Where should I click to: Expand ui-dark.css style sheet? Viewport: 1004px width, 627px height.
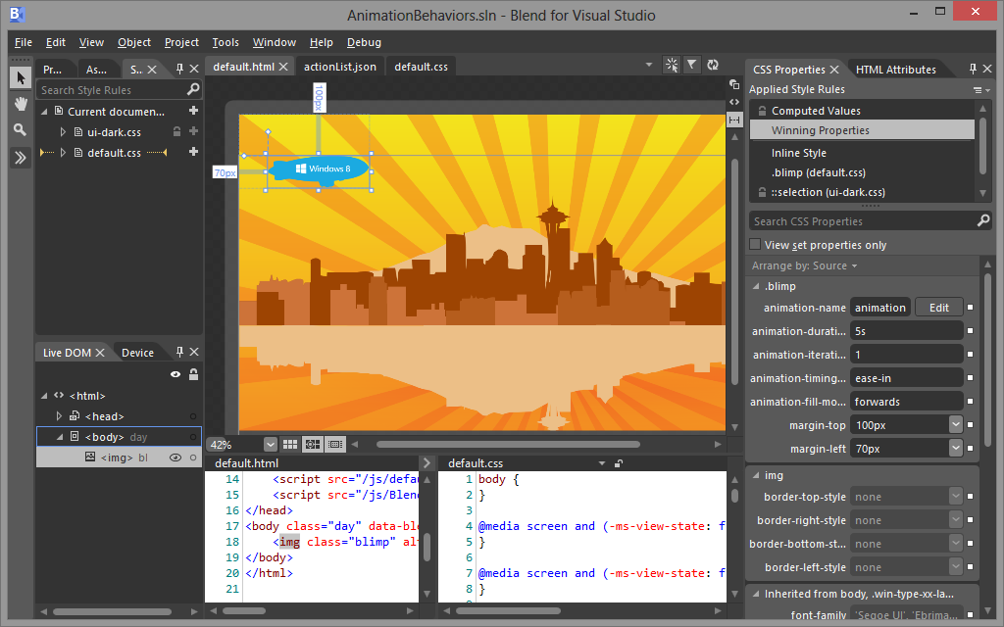(63, 132)
